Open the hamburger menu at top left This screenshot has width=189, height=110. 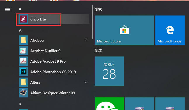tap(7, 9)
